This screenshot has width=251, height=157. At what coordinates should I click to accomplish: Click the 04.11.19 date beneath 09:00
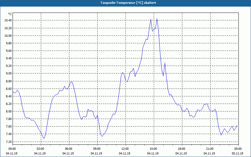[x=96, y=154]
